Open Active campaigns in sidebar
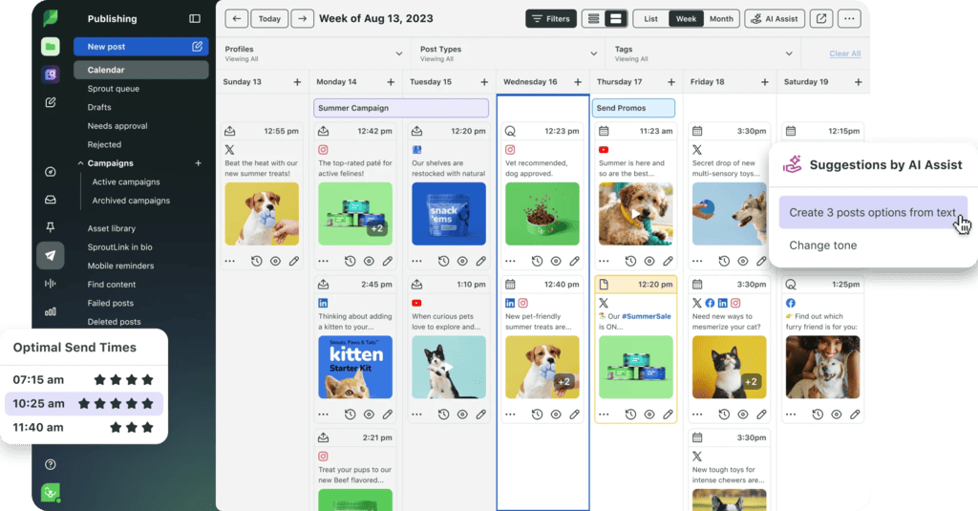The image size is (978, 511). [x=126, y=181]
